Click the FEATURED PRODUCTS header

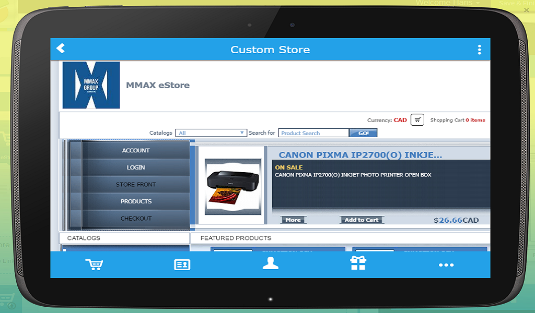236,238
